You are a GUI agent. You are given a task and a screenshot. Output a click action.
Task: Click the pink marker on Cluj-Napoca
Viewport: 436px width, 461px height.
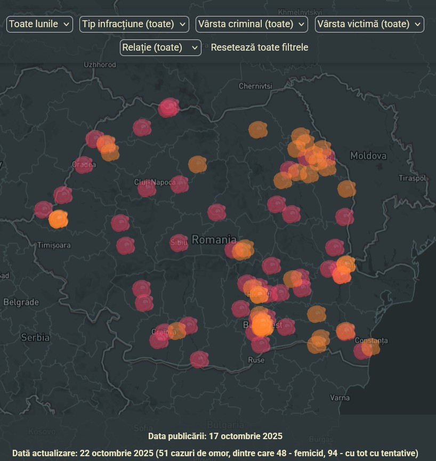(x=147, y=188)
